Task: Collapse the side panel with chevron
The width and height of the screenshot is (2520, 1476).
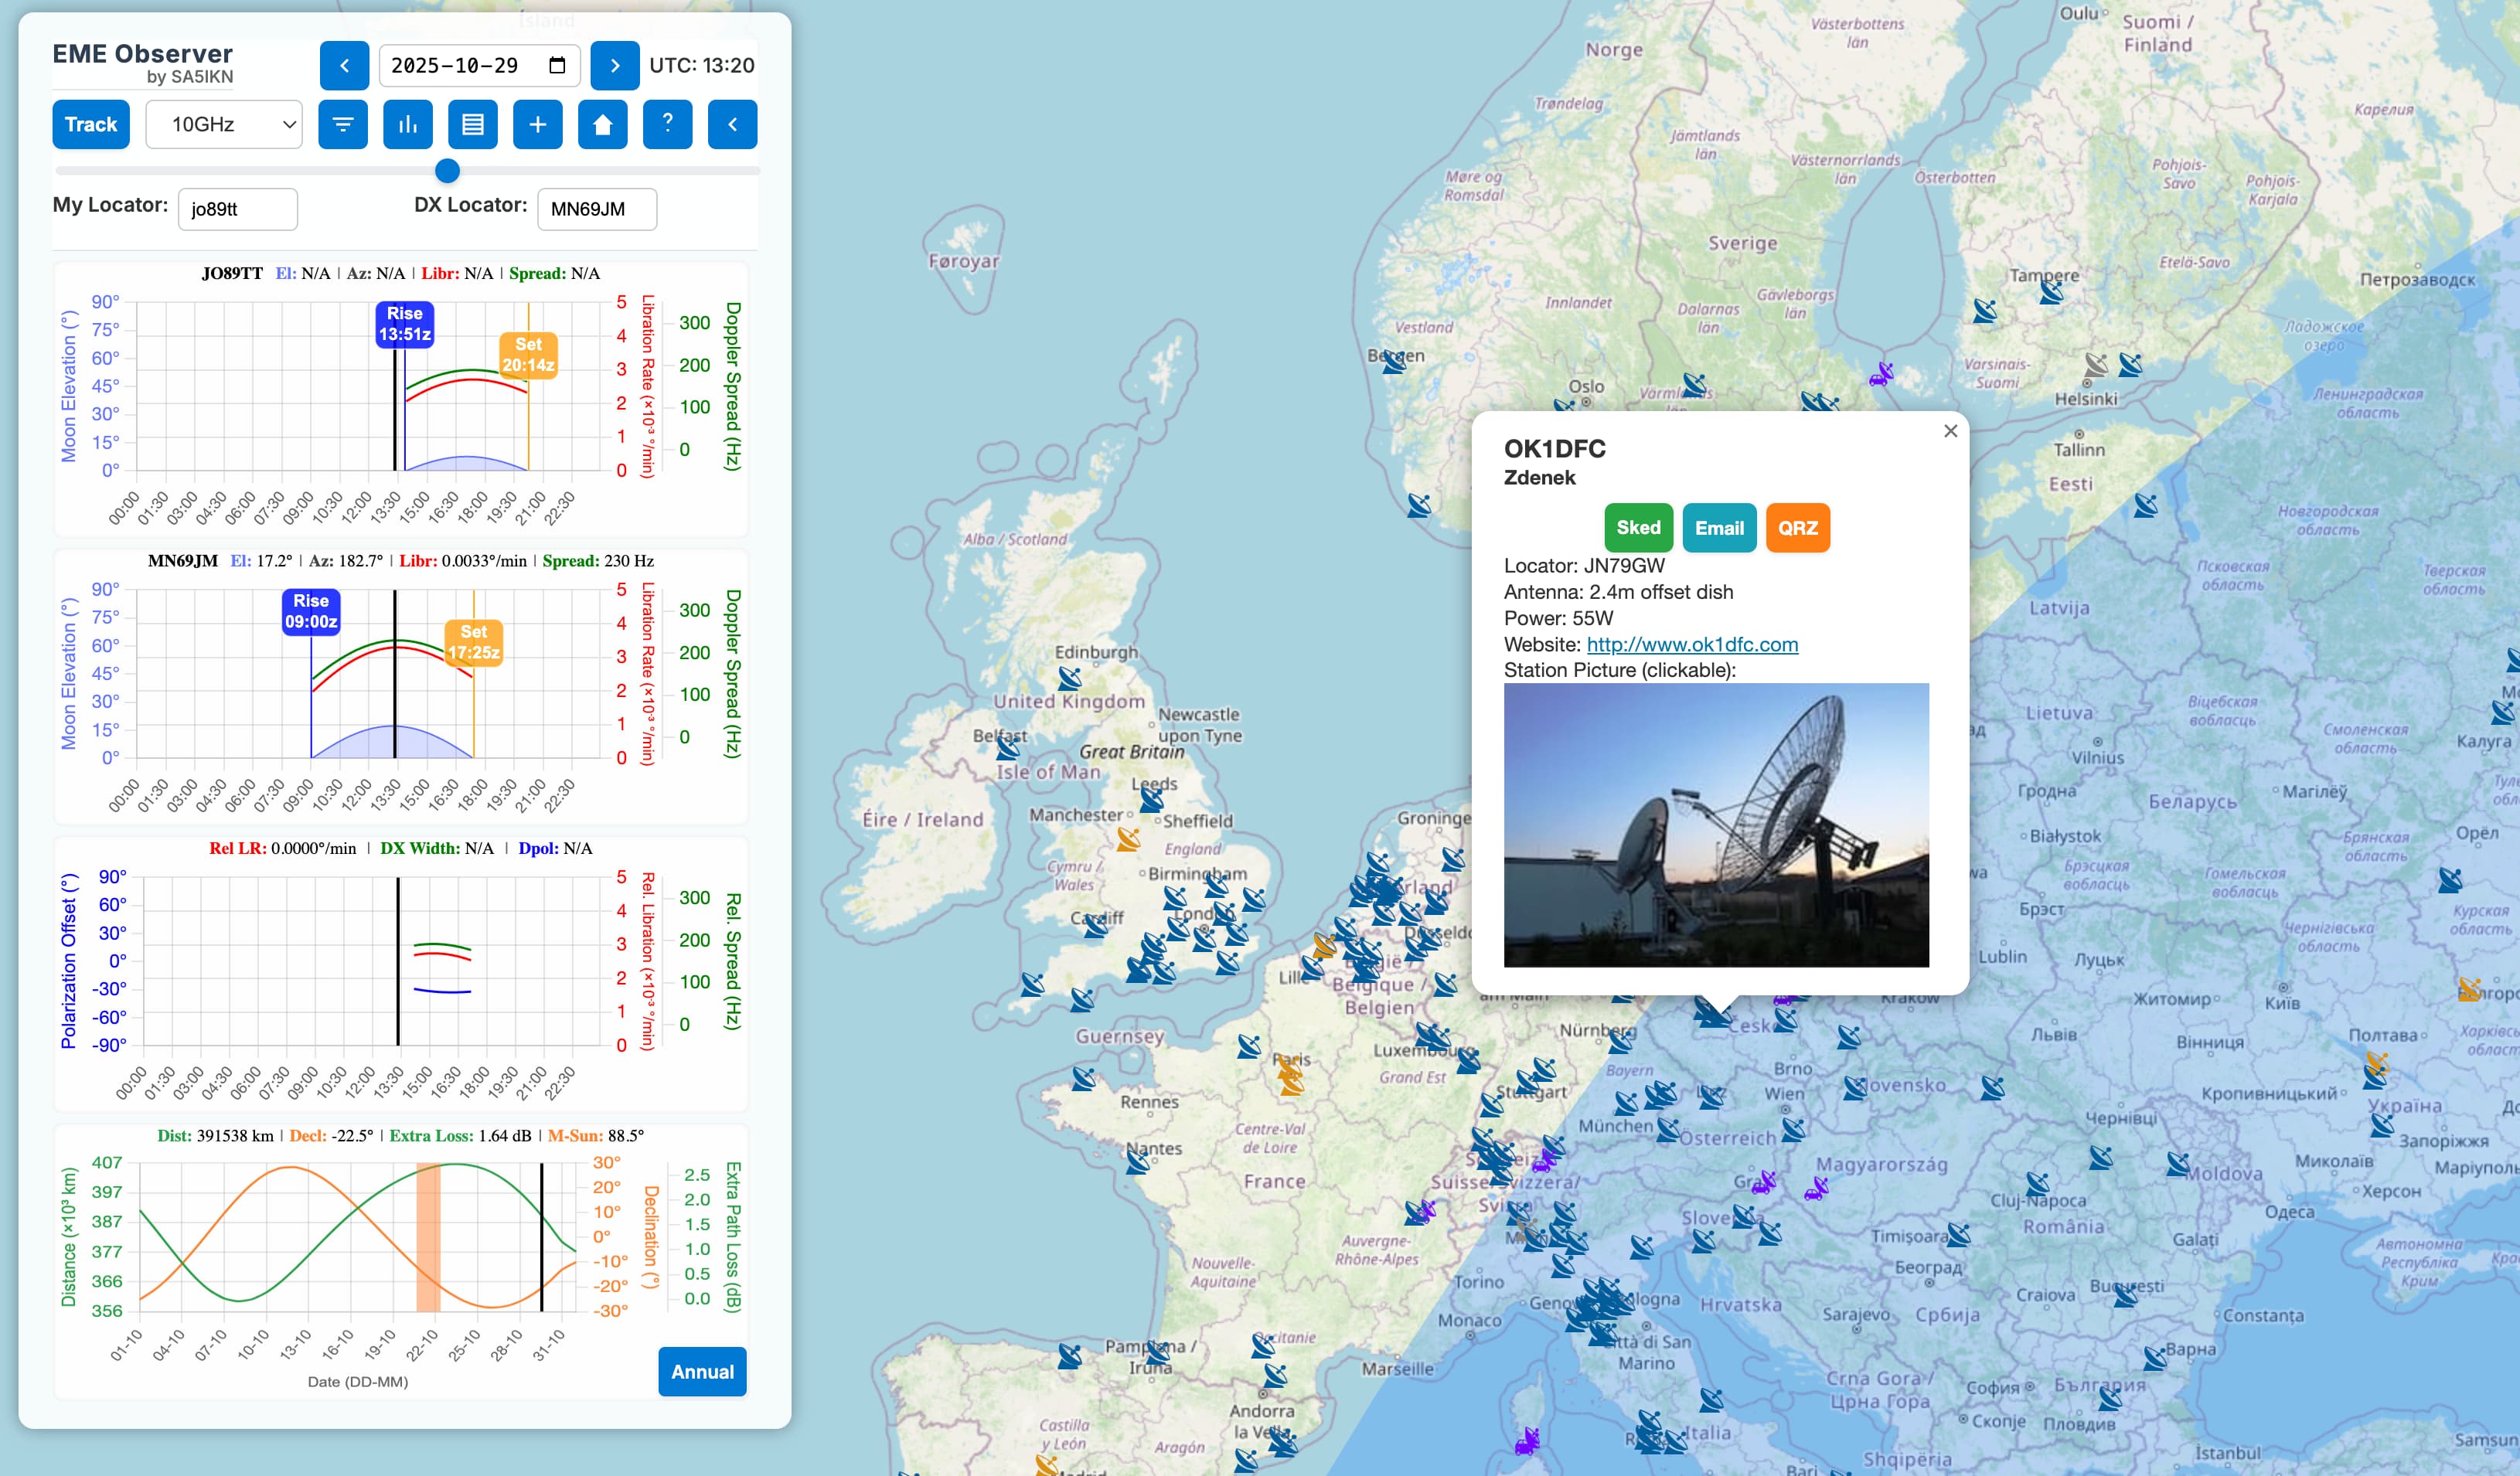Action: (732, 125)
